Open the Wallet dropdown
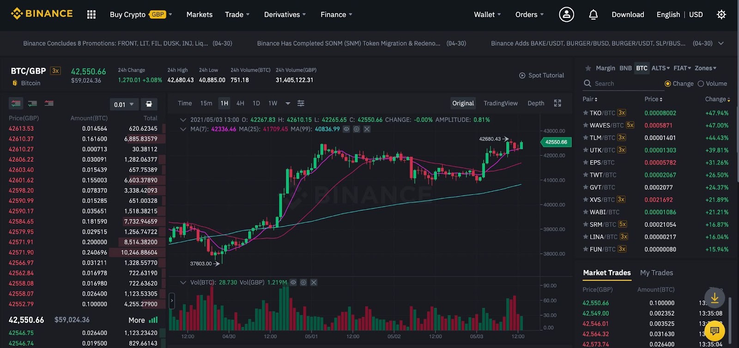This screenshot has width=739, height=348. click(487, 15)
